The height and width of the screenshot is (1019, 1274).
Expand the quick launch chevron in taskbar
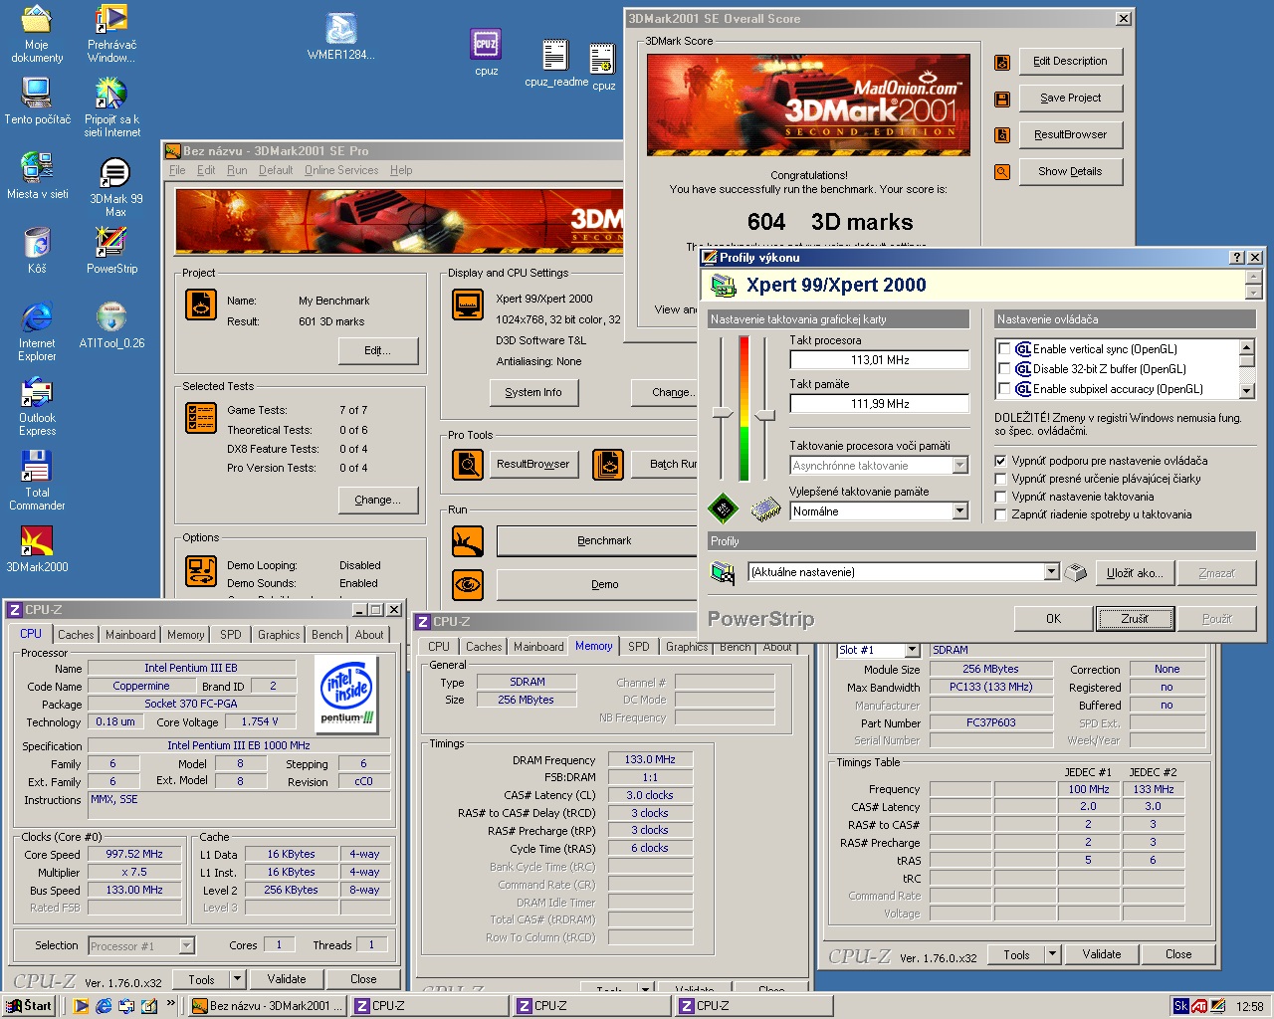click(171, 1004)
